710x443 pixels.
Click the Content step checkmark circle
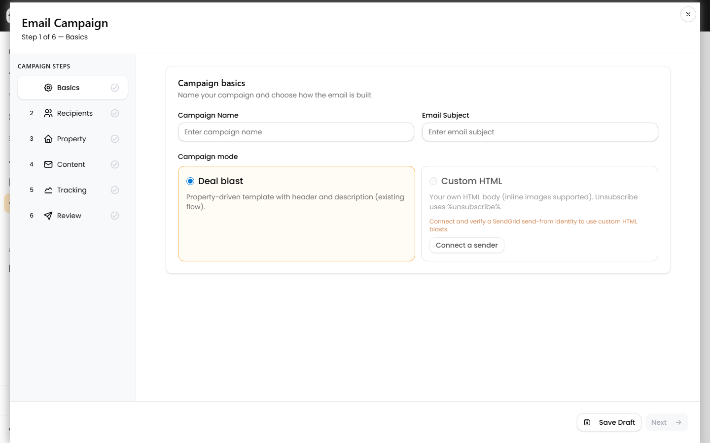pyautogui.click(x=115, y=164)
